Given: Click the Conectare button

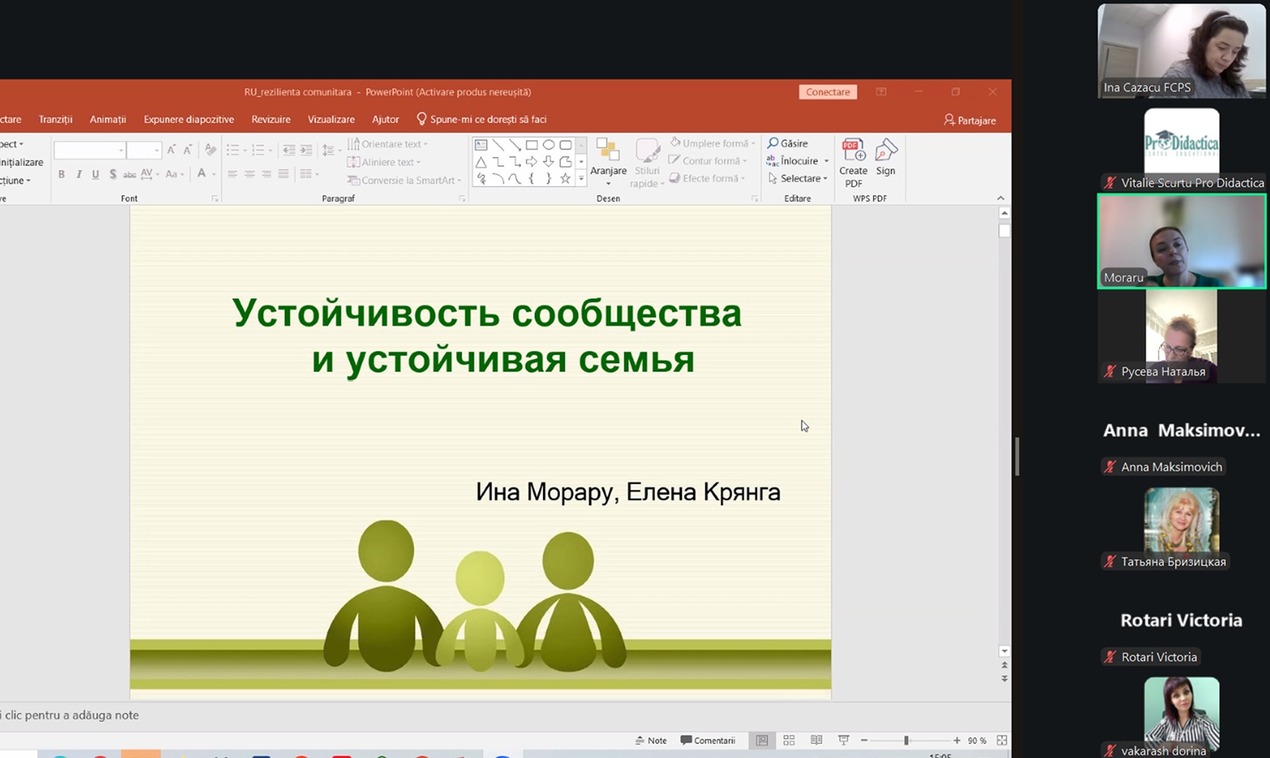Looking at the screenshot, I should pos(827,92).
